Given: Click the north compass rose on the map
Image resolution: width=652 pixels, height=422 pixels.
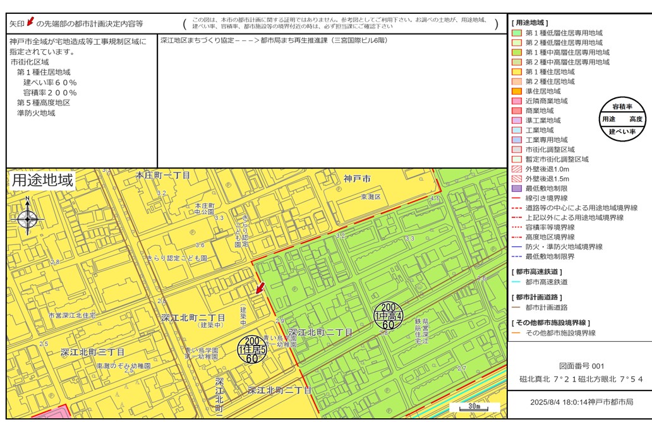Looking at the screenshot, I should click(28, 219).
